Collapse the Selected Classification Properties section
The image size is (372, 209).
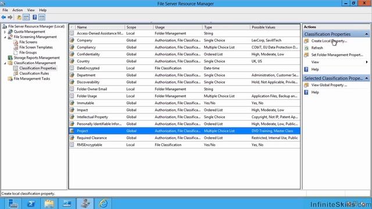point(367,78)
